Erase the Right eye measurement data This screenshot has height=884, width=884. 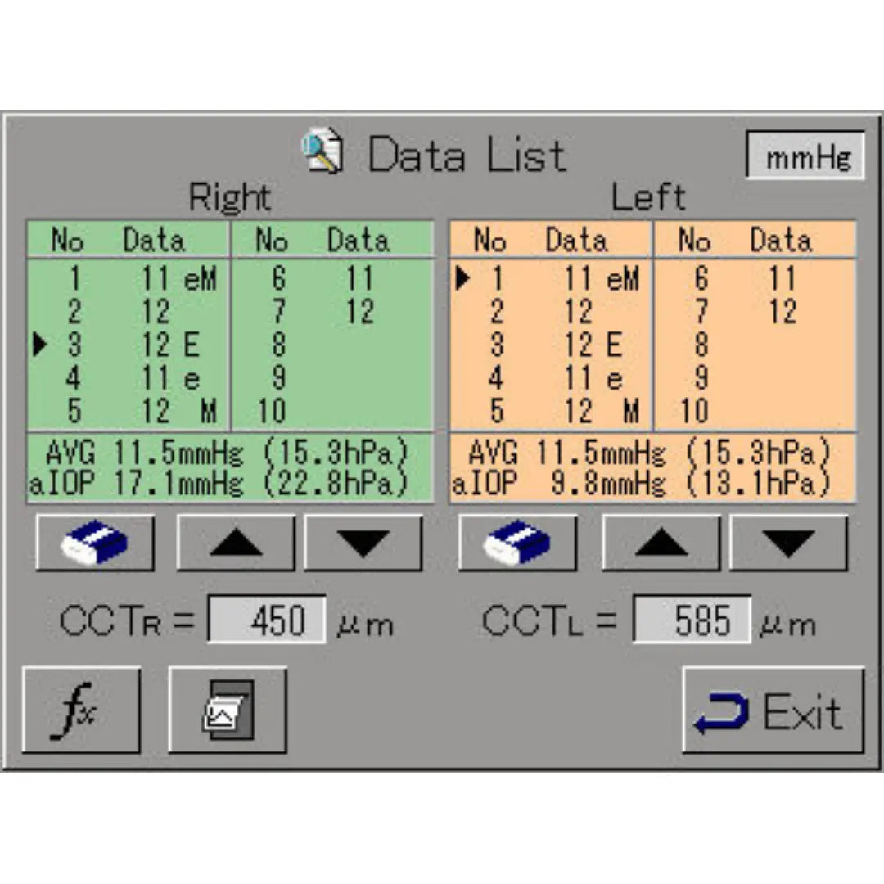click(x=95, y=542)
